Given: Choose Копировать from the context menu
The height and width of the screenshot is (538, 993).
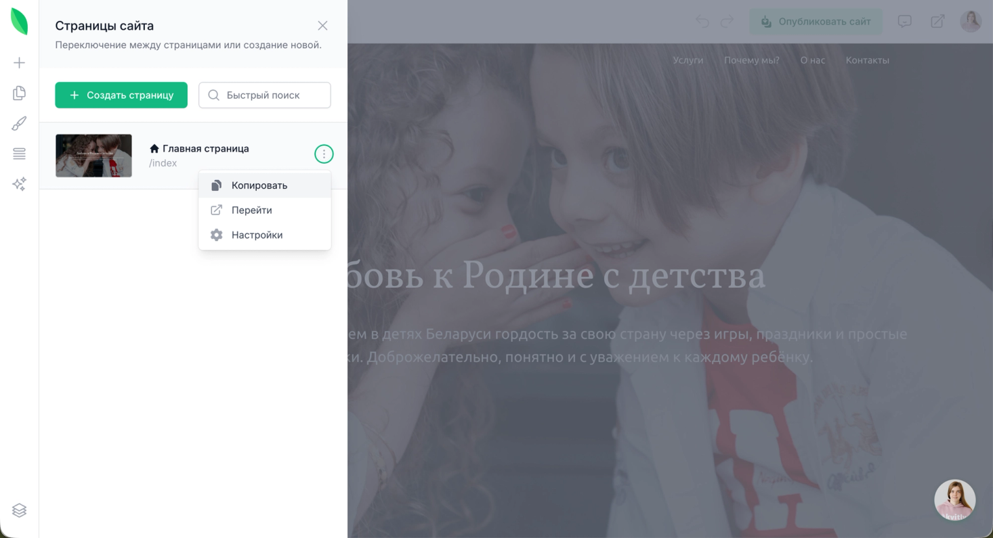Looking at the screenshot, I should coord(265,185).
